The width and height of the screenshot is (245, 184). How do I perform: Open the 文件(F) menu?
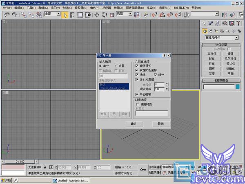(x=7, y=8)
